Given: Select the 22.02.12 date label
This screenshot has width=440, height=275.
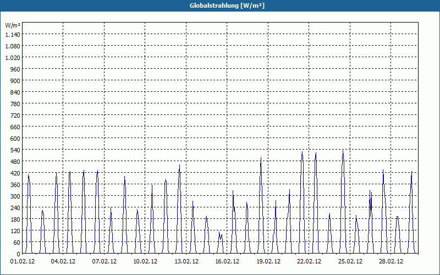Looking at the screenshot, I should click(x=309, y=262).
